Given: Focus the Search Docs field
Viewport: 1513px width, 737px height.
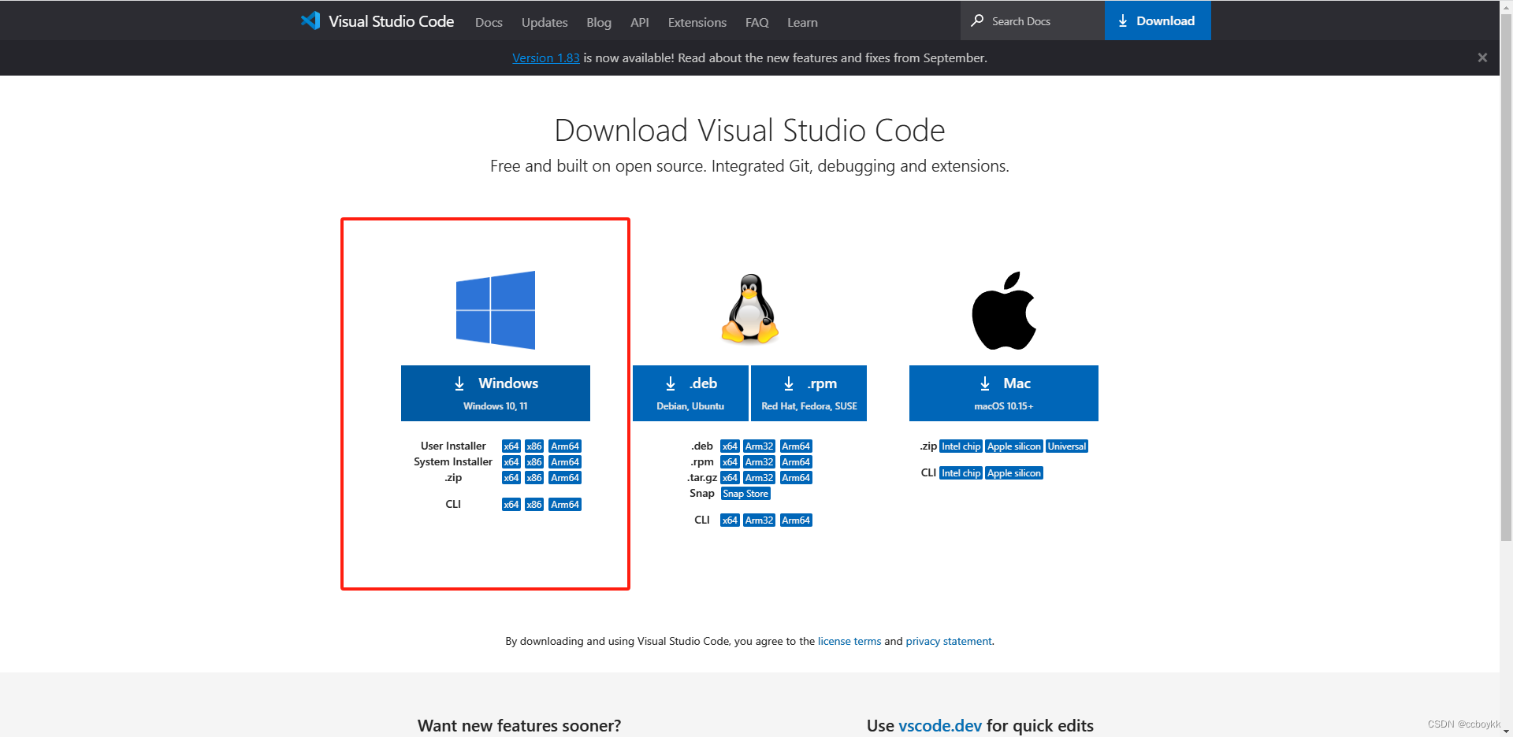Looking at the screenshot, I should [x=1032, y=20].
